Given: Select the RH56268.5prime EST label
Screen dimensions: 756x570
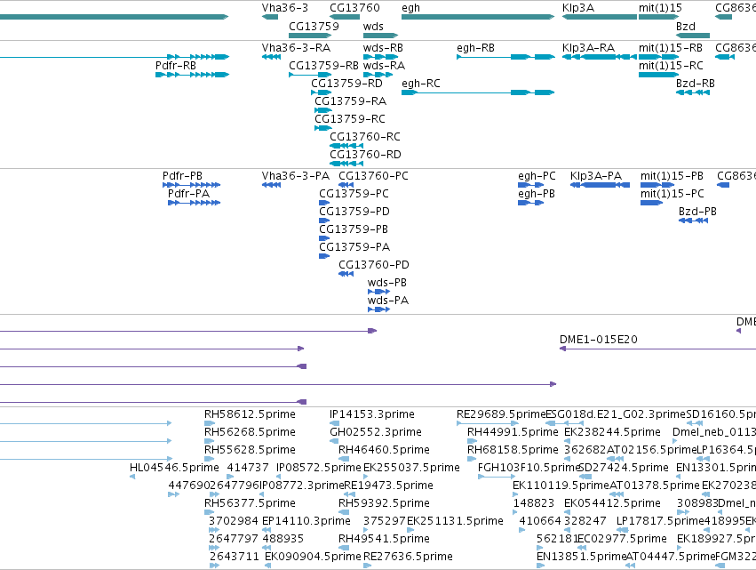Looking at the screenshot, I should pos(250,432).
